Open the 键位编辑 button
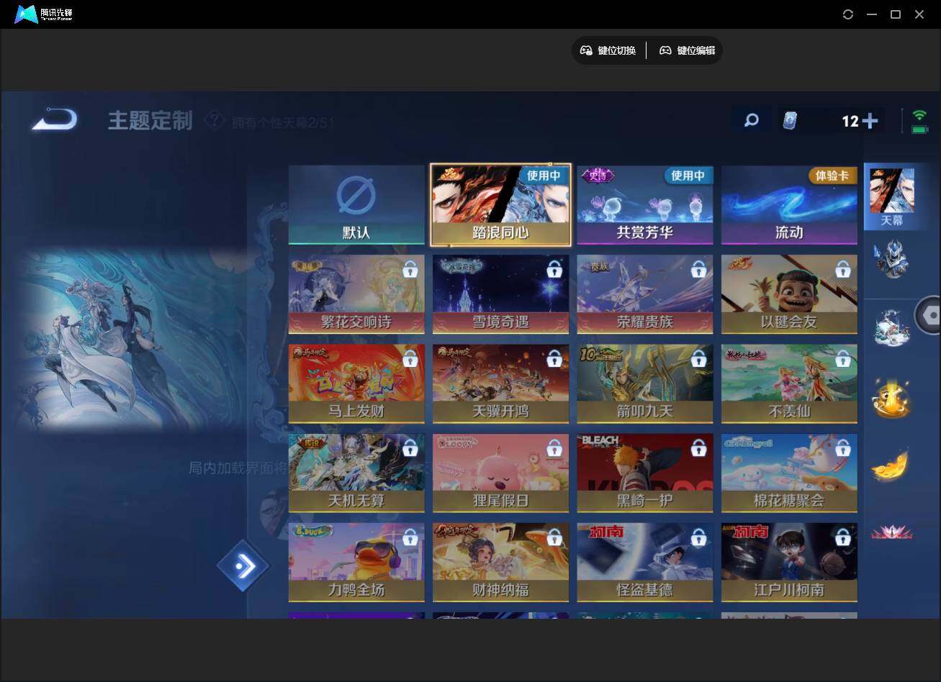The width and height of the screenshot is (941, 682). pyautogui.click(x=688, y=50)
